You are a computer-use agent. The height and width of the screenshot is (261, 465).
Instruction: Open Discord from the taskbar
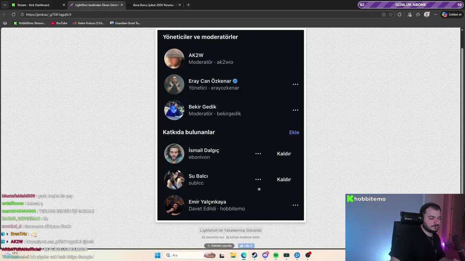click(265, 255)
